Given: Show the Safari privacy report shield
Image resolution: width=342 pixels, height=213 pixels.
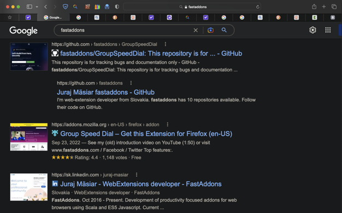Looking at the screenshot, I should pyautogui.click(x=117, y=7).
